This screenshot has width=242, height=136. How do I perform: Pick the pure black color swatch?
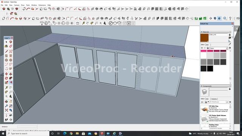(210, 68)
